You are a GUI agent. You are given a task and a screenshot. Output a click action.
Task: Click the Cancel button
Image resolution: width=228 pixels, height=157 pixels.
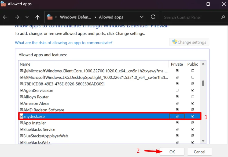(x=200, y=152)
